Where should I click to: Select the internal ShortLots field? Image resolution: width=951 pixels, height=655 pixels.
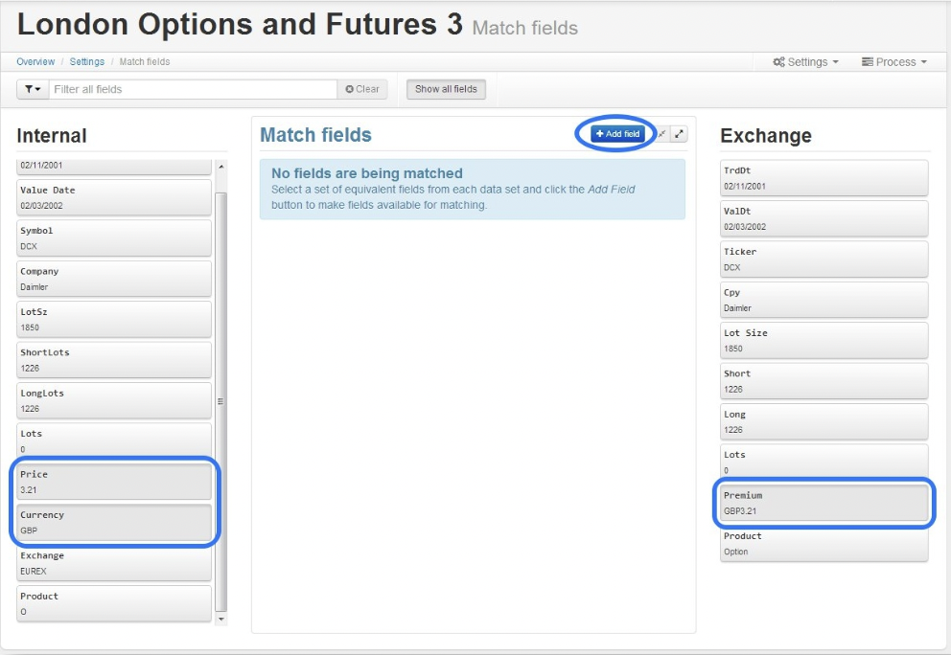coord(114,360)
